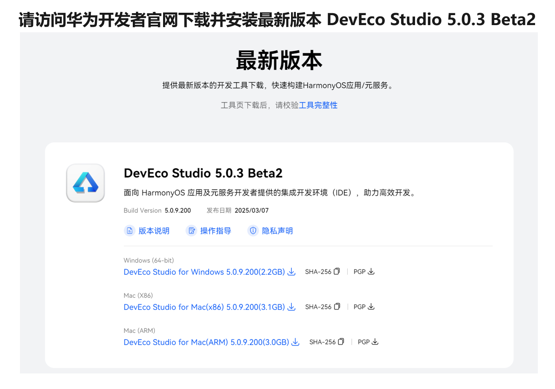
Task: Open the 隐私声明 link
Action: (277, 231)
